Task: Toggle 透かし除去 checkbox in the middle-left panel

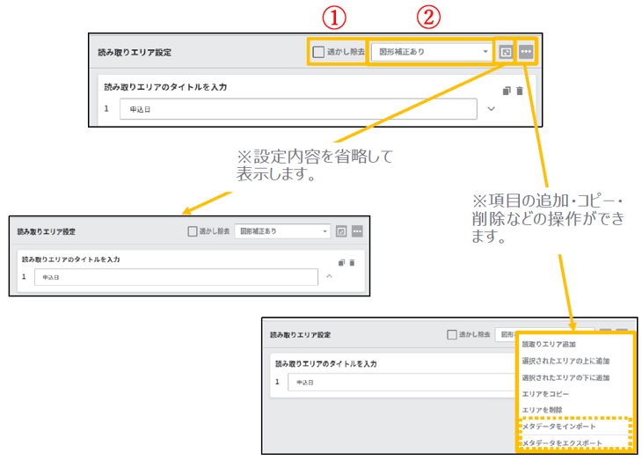Action: 193,231
